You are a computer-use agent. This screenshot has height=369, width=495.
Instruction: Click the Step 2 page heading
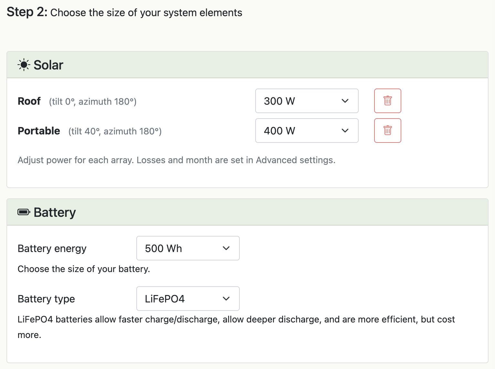[x=124, y=12]
